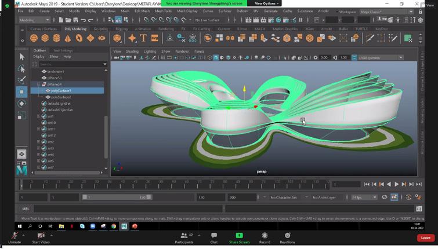Screen dimensions: 438x249
Task: Create a polygon sphere from the shelf
Action: coord(34,38)
